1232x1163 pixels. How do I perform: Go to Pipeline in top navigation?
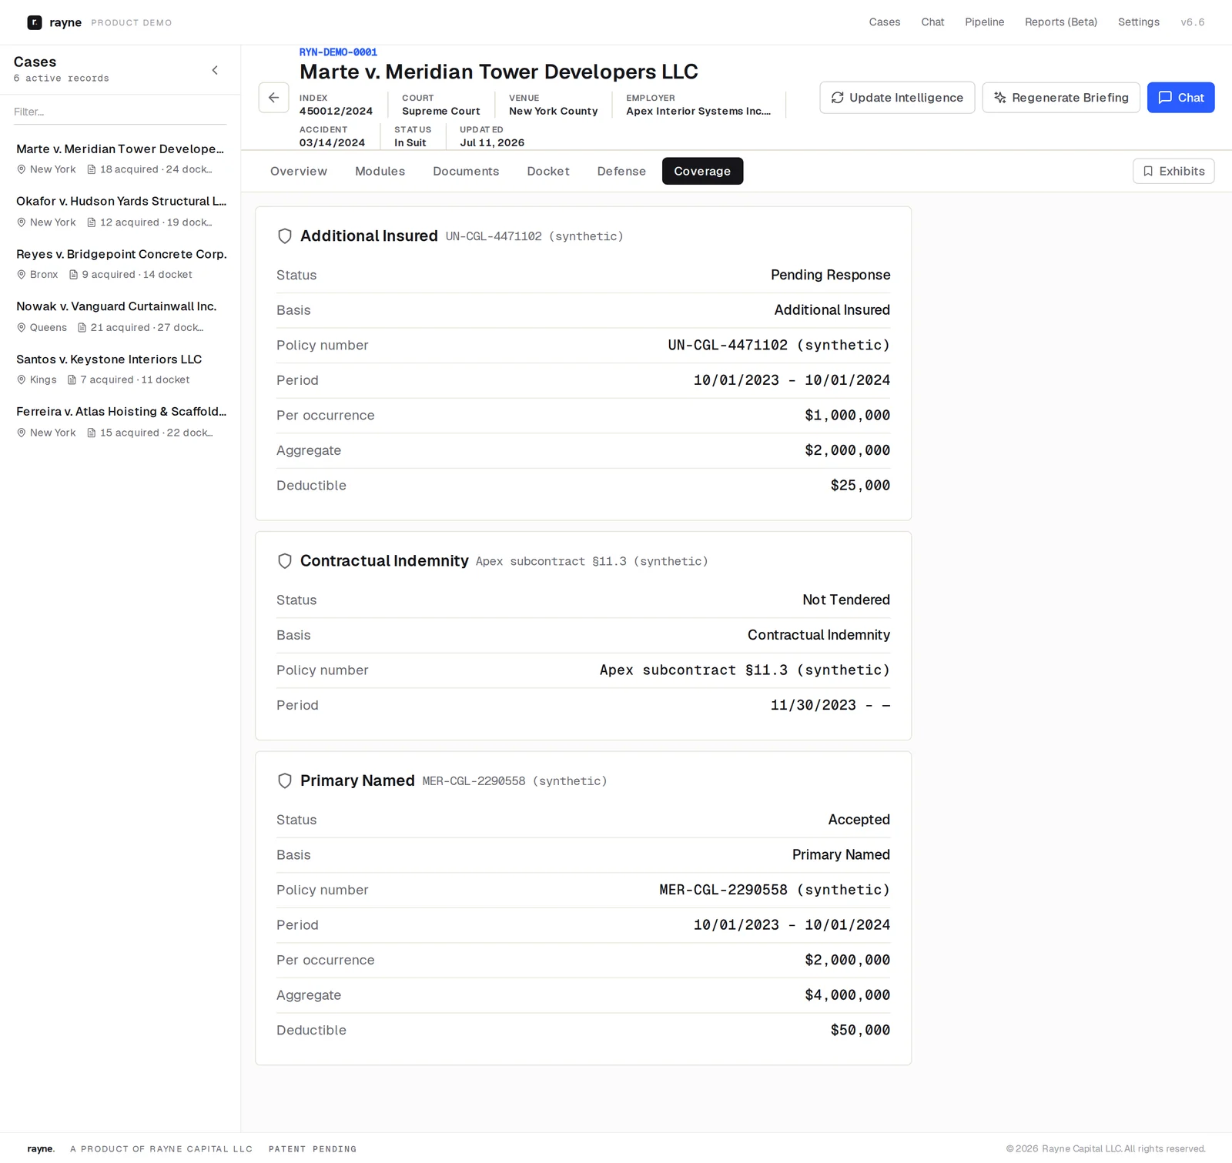pos(984,22)
